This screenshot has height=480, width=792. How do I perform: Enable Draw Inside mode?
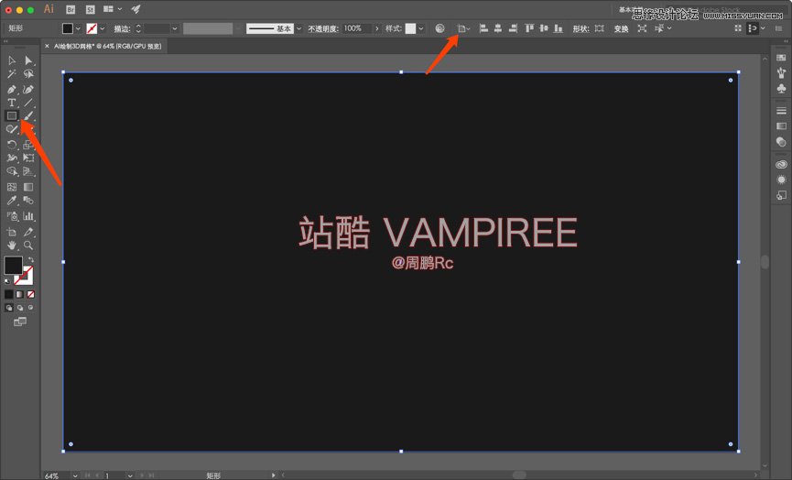click(x=31, y=308)
